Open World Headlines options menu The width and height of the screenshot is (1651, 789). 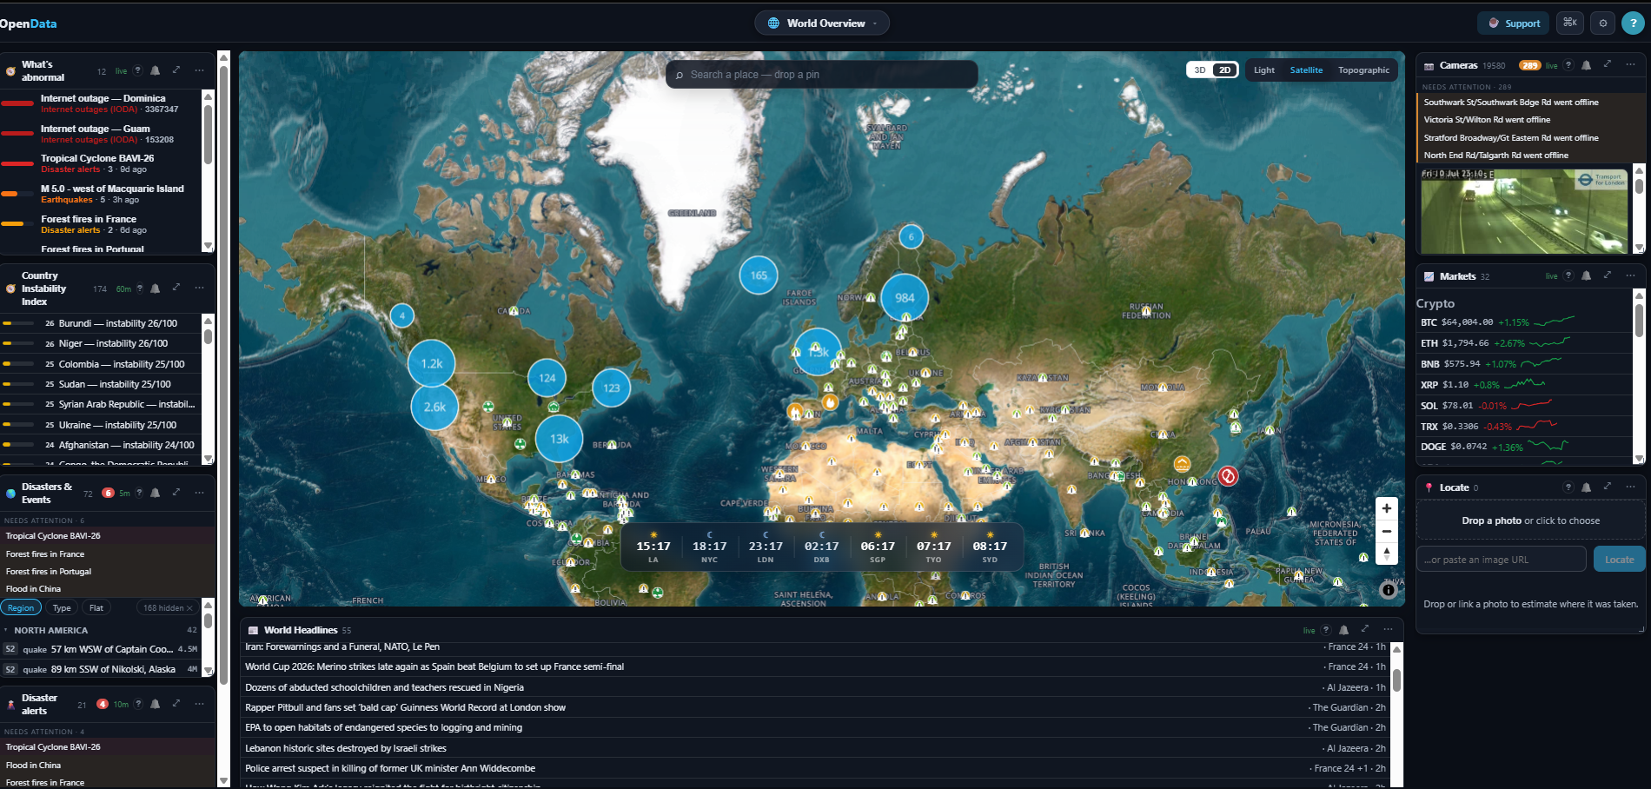[1388, 630]
